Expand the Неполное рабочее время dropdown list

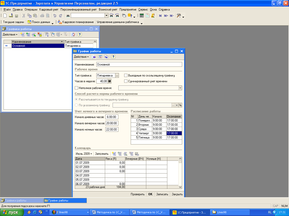180,88
